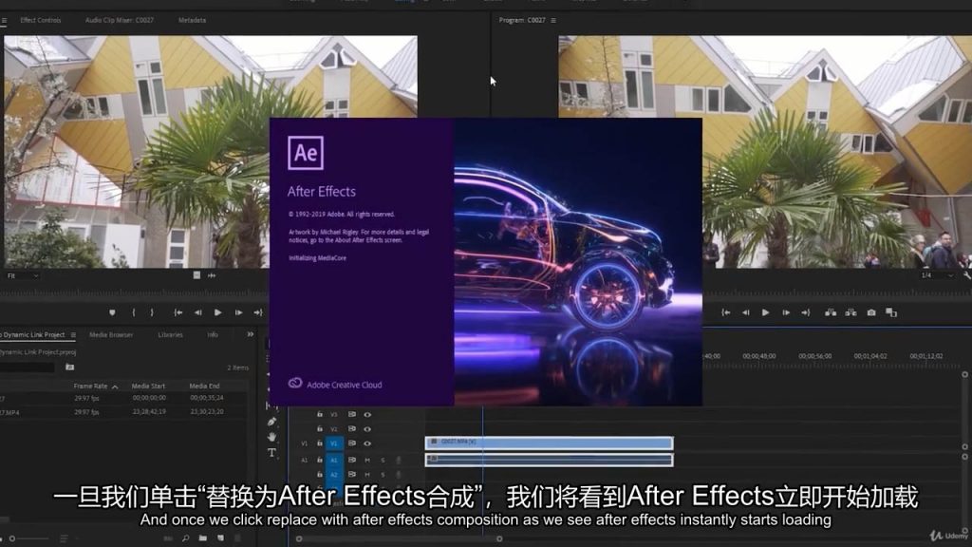Click the Project panel search field

[x=28, y=368]
